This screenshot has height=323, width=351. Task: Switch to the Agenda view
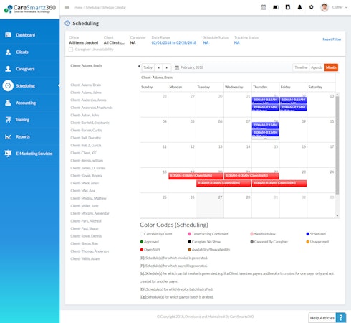317,67
